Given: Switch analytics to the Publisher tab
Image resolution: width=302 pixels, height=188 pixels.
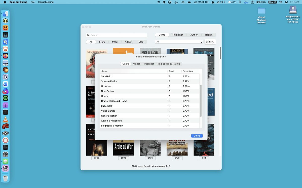Looking at the screenshot, I should tap(149, 64).
